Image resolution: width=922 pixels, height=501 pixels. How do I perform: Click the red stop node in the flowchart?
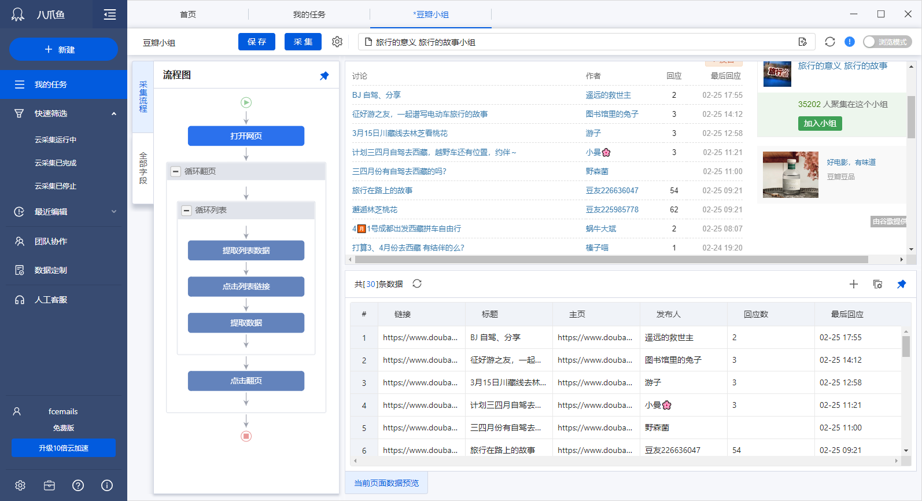[x=246, y=436]
